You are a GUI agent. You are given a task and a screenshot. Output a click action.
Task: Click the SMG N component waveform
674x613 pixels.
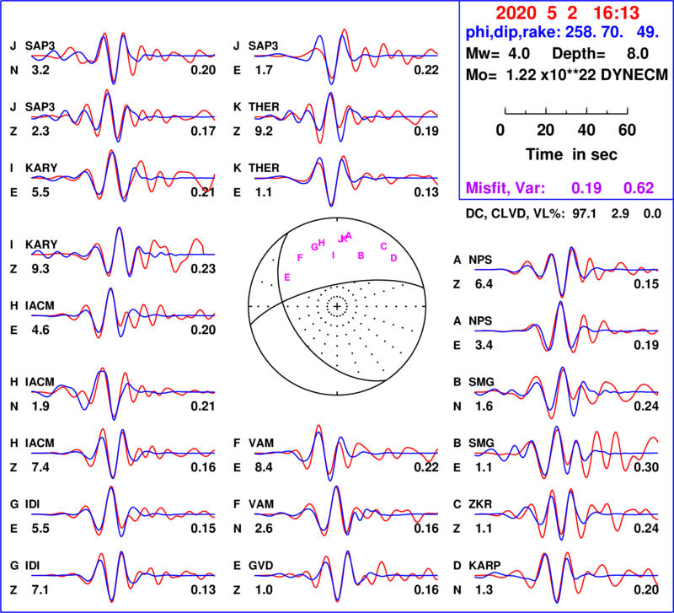click(x=566, y=392)
